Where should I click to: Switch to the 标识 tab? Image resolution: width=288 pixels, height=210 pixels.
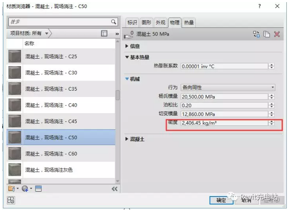coord(132,23)
